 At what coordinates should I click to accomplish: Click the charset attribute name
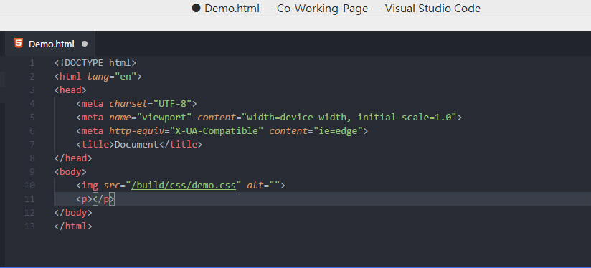128,104
